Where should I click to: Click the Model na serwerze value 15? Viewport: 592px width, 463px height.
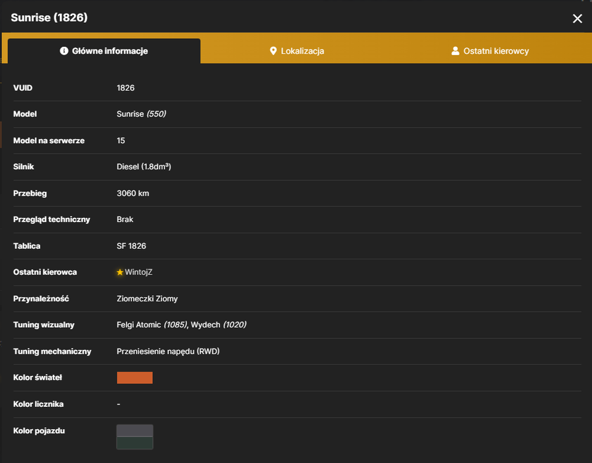(x=121, y=141)
